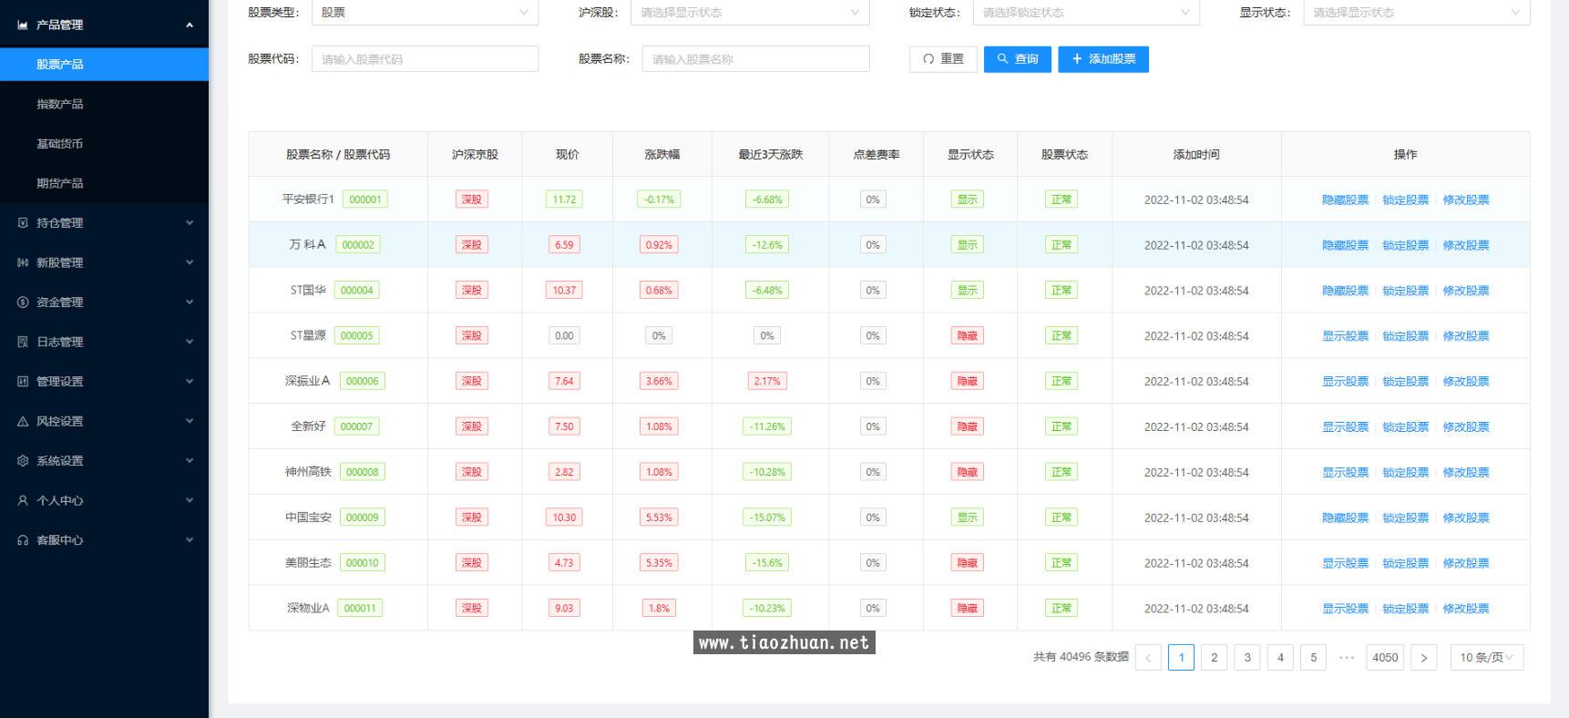
Task: Click stock code tag 000001
Action: tap(365, 200)
